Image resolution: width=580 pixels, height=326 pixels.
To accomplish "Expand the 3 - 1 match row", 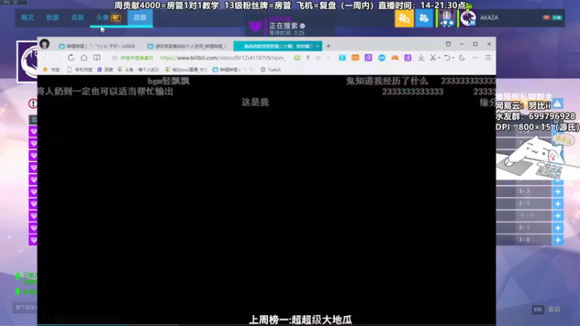I will click(x=558, y=227).
